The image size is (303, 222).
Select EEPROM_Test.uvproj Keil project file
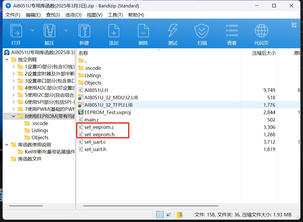[x=105, y=112]
